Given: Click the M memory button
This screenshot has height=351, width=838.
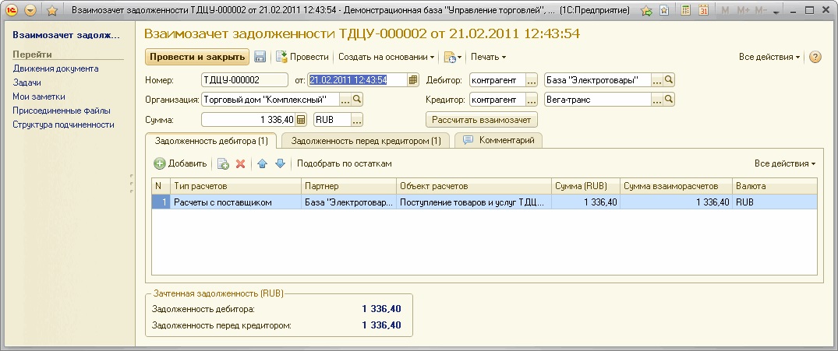Looking at the screenshot, I should [x=725, y=10].
